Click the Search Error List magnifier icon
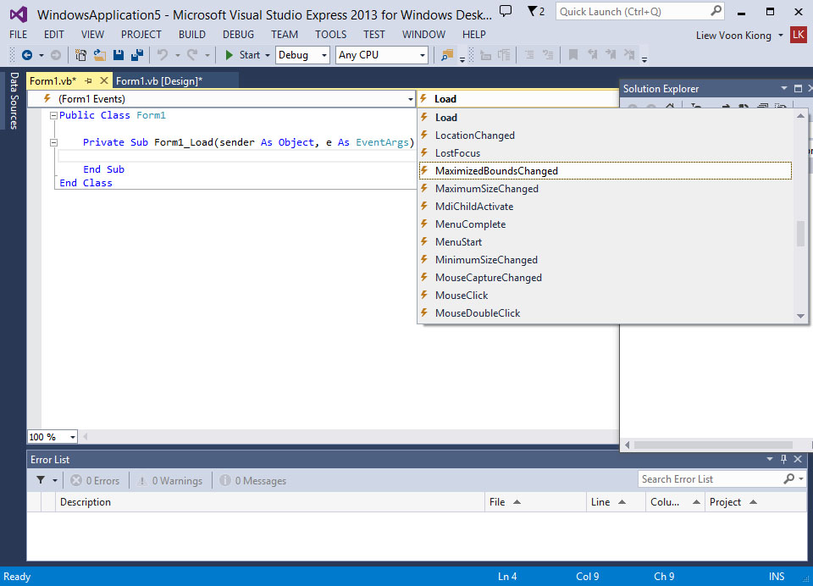813x586 pixels. click(789, 478)
